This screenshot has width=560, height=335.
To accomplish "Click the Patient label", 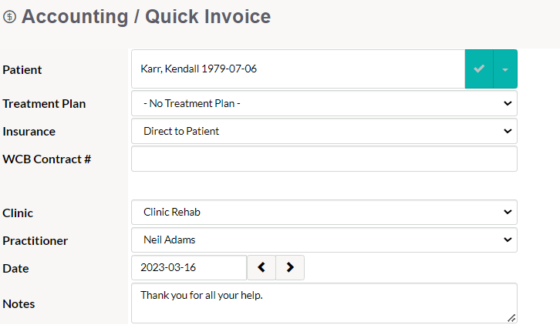I will tap(22, 69).
